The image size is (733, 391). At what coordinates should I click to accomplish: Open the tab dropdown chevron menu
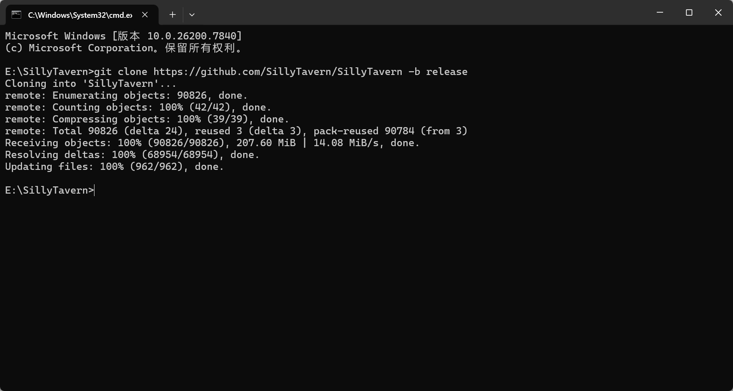192,14
